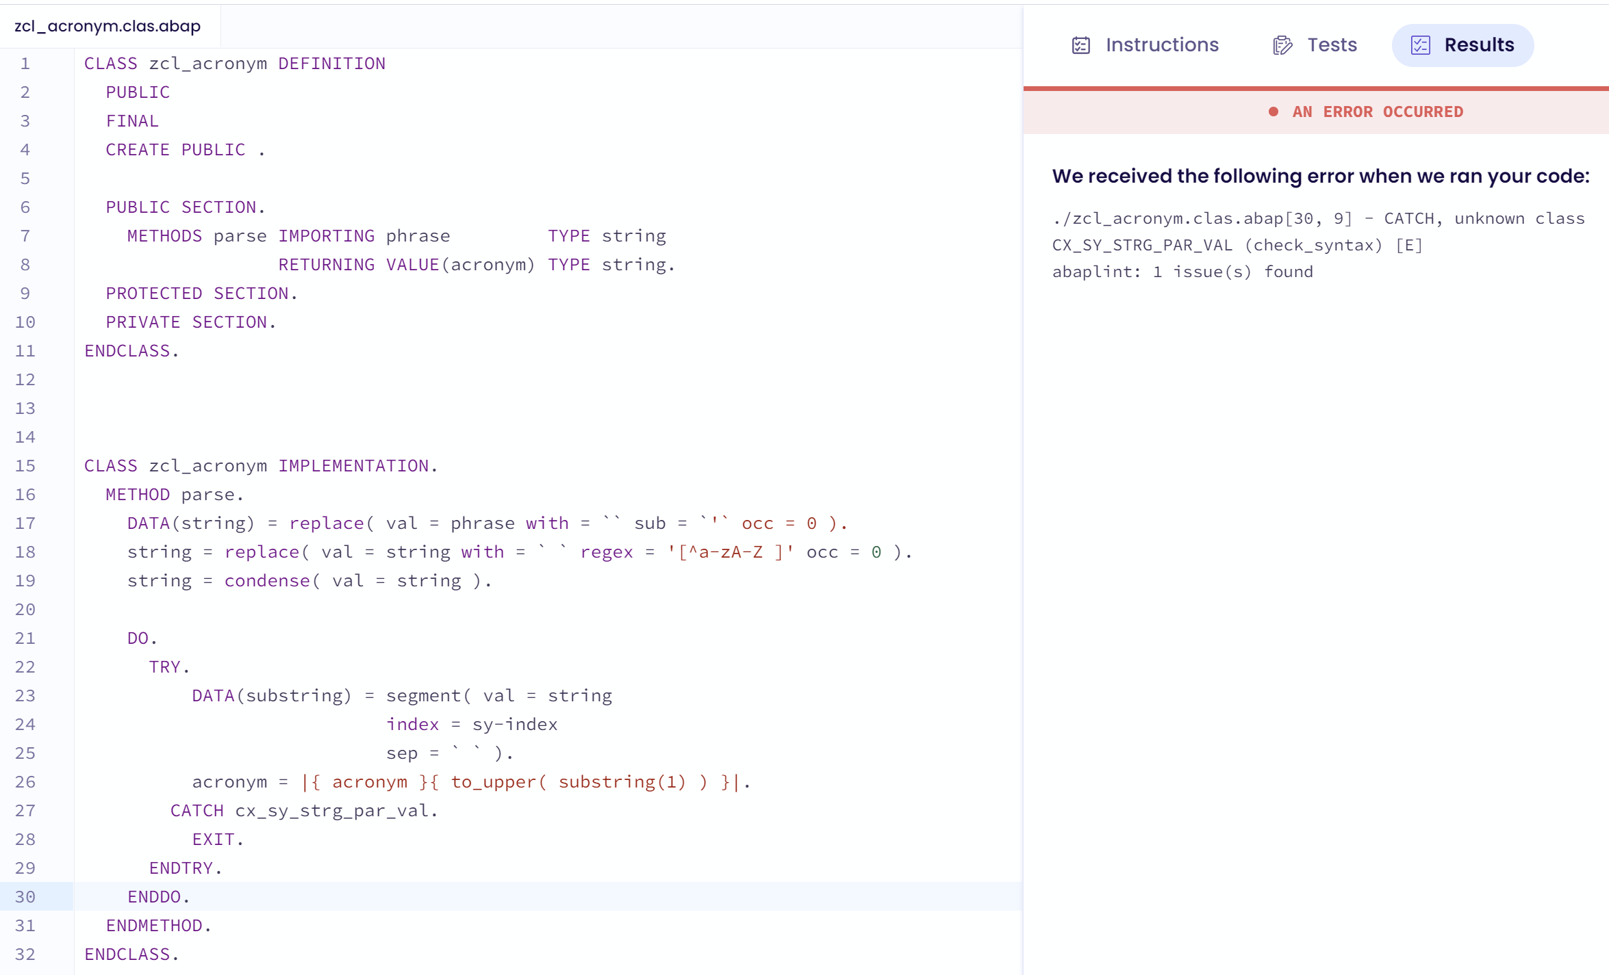Switch to the Instructions tab
Image resolution: width=1609 pixels, height=975 pixels.
point(1162,44)
